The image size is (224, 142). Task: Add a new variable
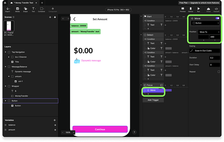tap(55, 120)
